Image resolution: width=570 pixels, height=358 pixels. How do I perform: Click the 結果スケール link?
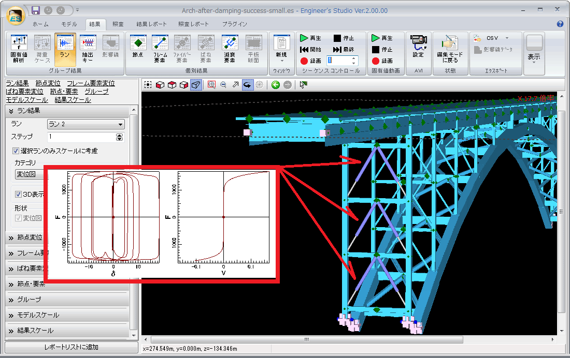pos(73,100)
